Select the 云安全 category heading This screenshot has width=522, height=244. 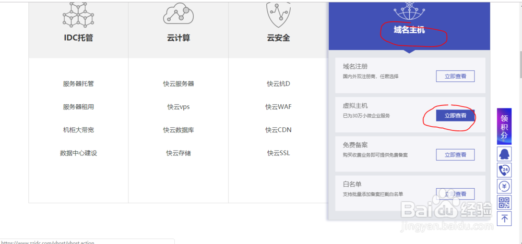278,38
